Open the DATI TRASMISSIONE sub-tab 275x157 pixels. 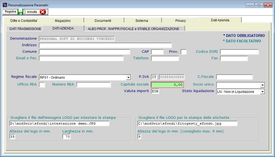(25, 29)
